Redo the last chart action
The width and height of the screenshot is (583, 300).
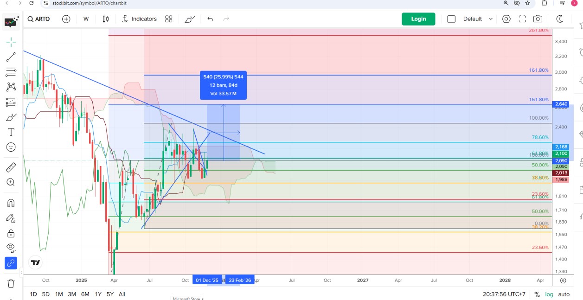click(x=226, y=19)
